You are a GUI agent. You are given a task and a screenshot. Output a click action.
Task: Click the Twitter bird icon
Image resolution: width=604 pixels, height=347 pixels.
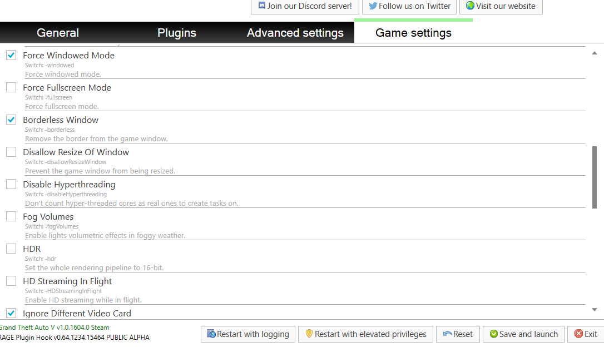[x=373, y=6]
